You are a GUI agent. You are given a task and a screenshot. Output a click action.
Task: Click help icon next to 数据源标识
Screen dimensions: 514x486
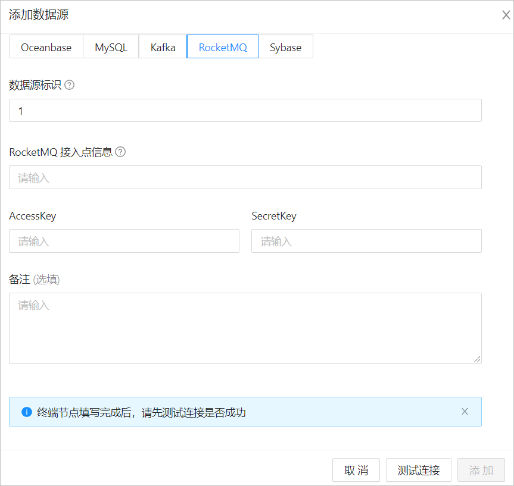click(70, 85)
